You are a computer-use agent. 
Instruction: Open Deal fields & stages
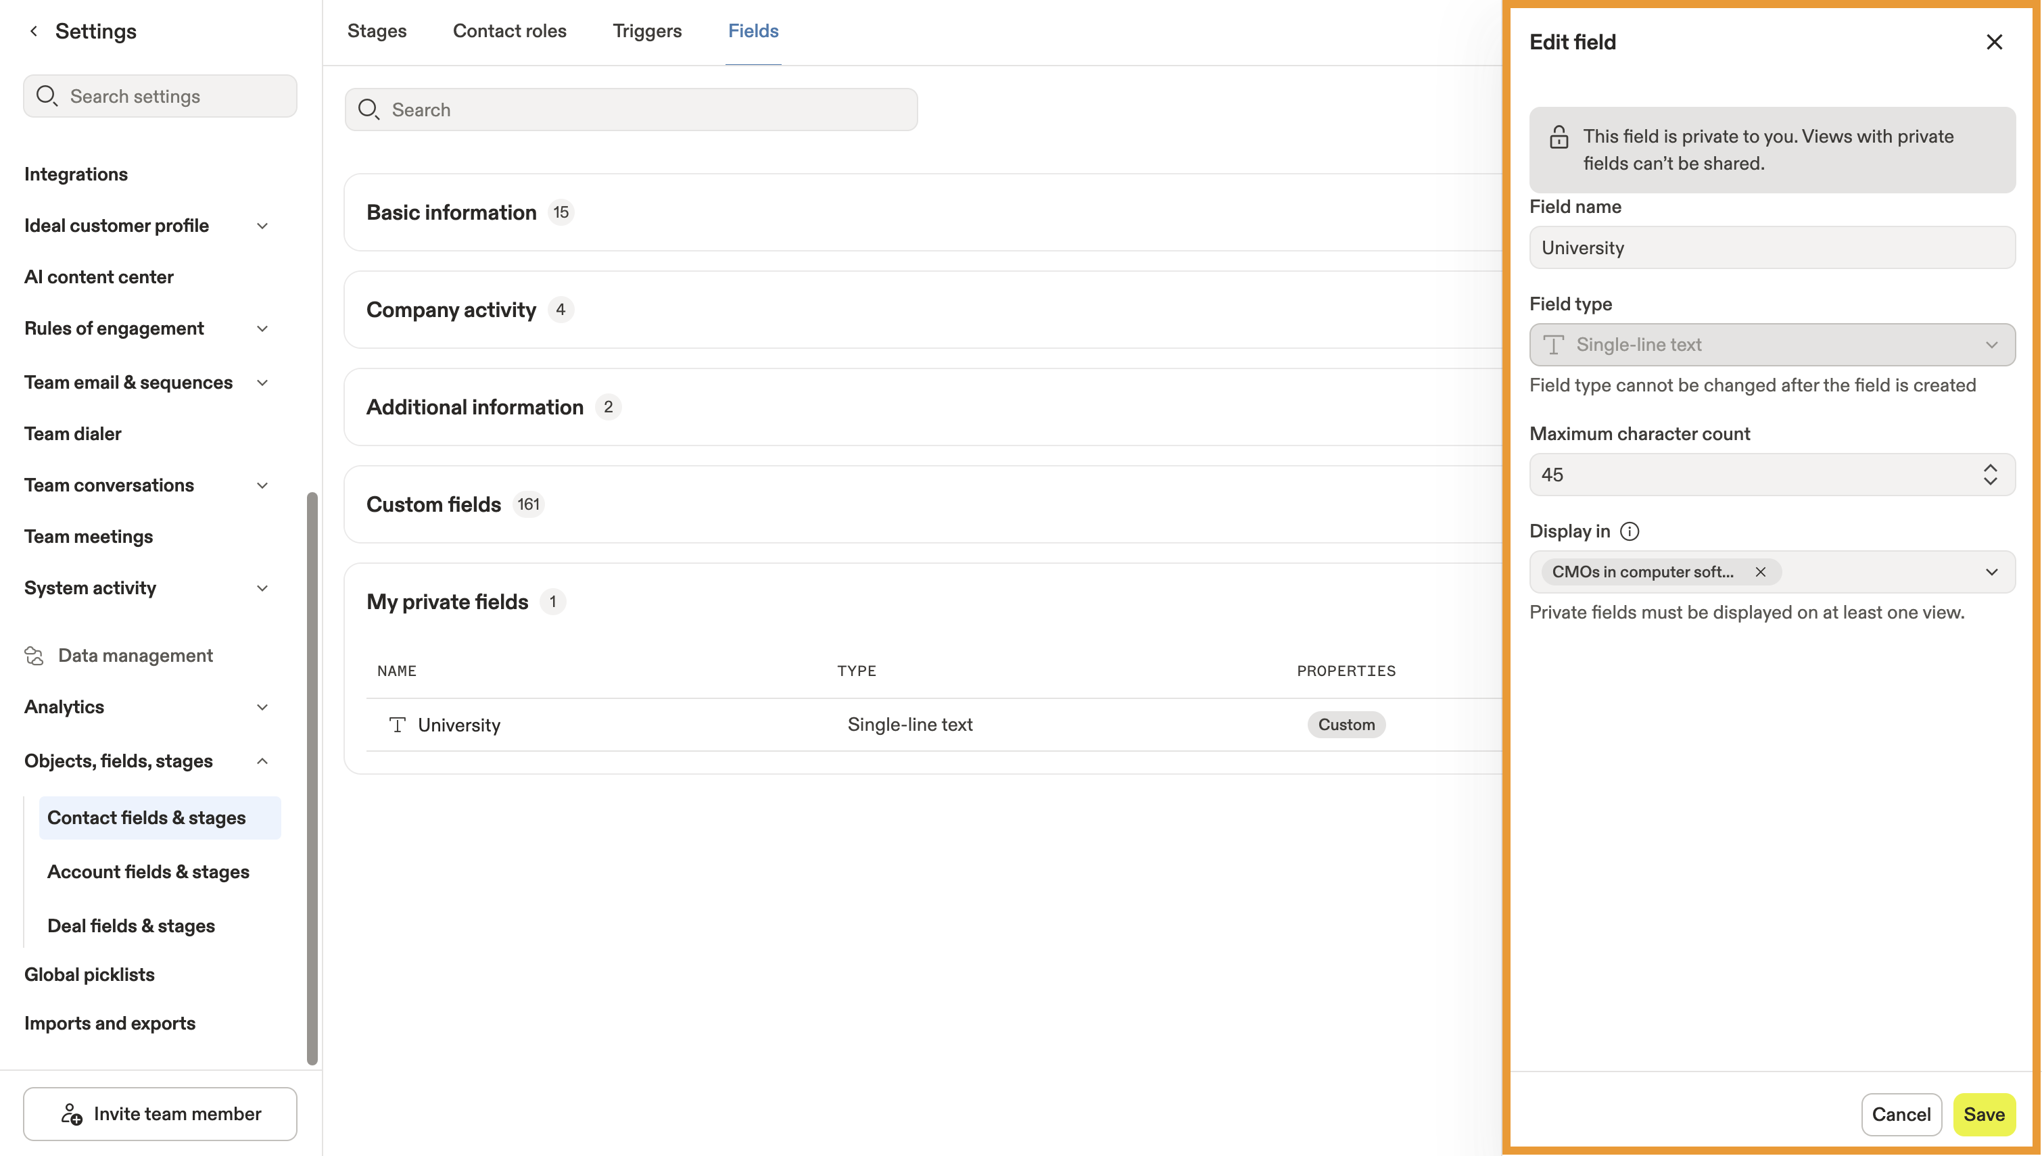click(x=131, y=925)
